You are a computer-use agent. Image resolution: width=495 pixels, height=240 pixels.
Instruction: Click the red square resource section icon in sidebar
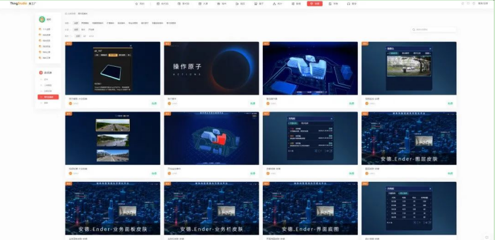[41, 73]
